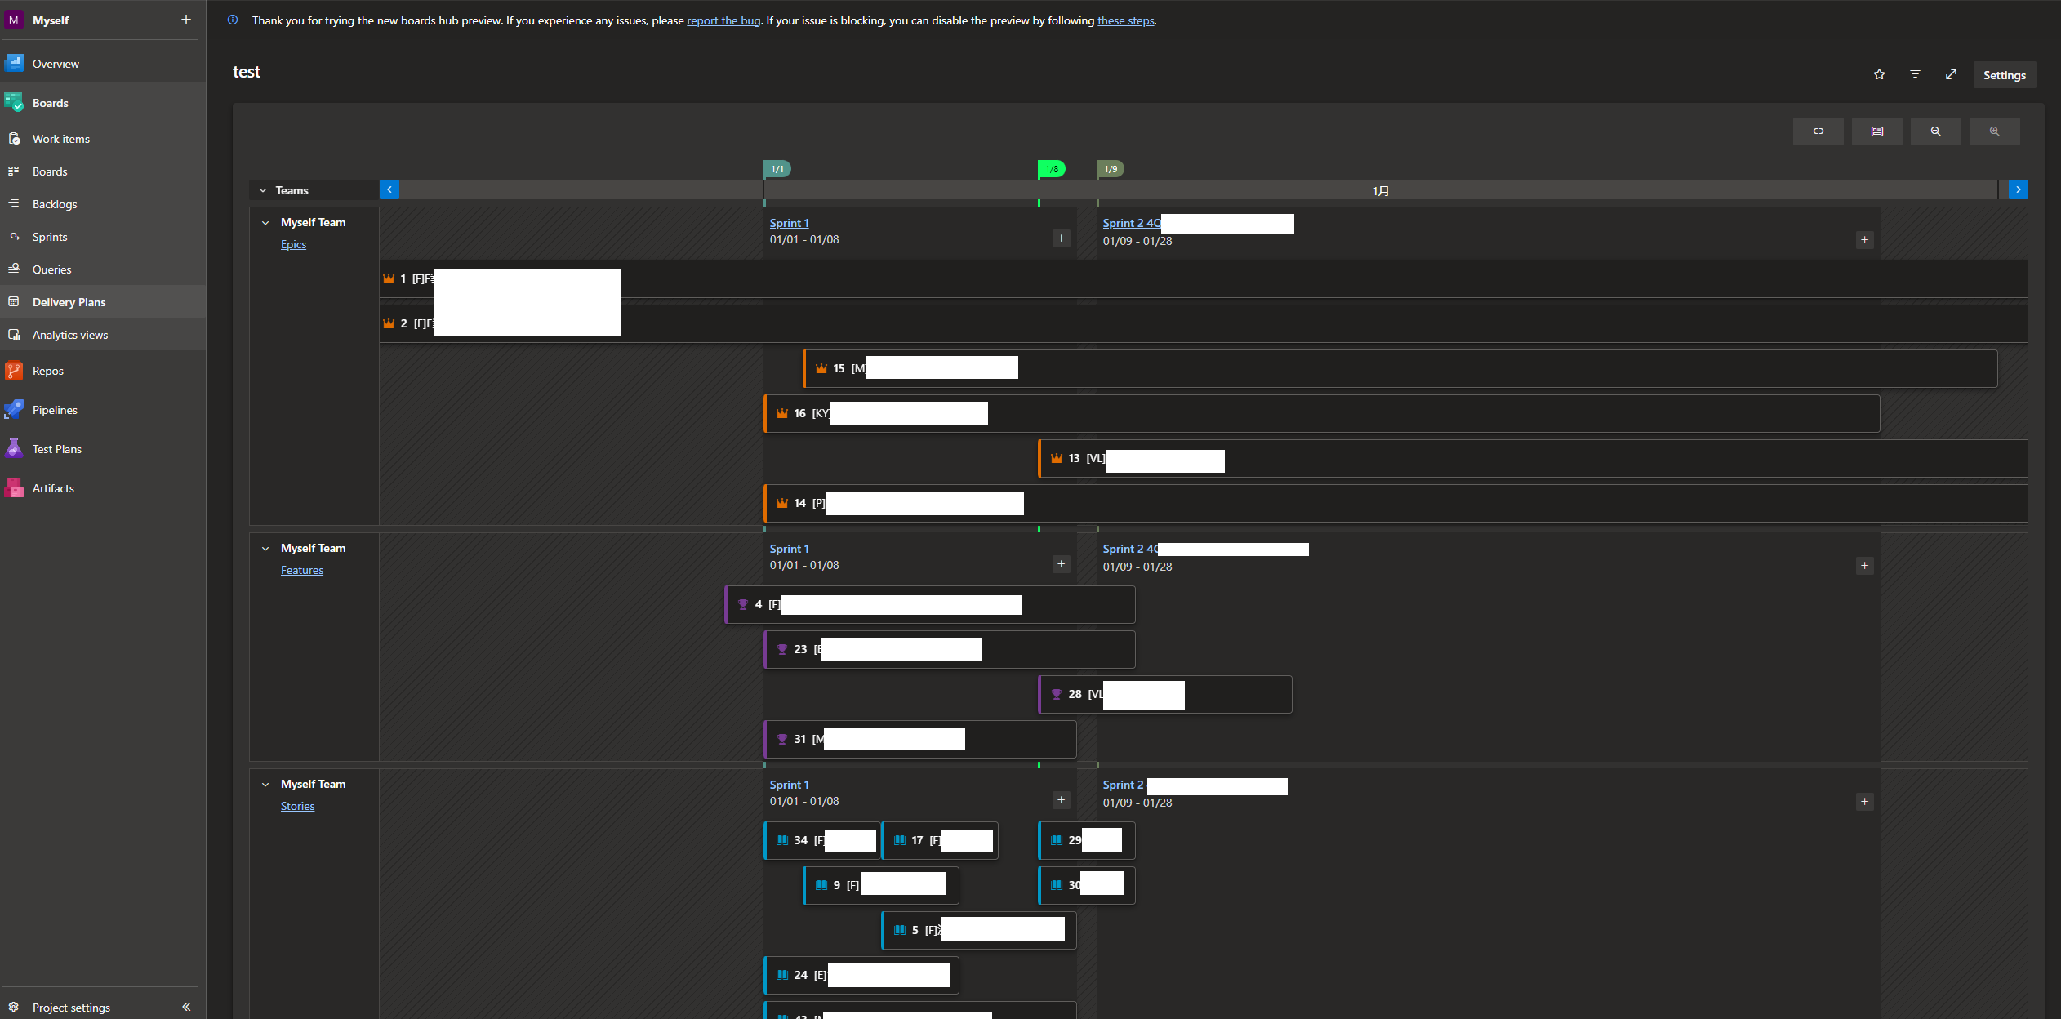Click the Settings button
The height and width of the screenshot is (1019, 2061).
pyautogui.click(x=2004, y=75)
